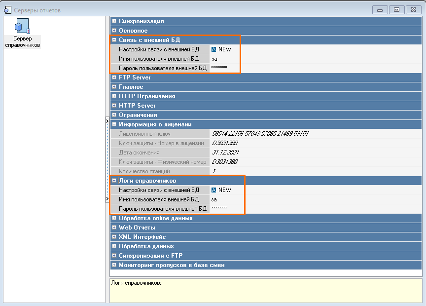Click upper splitter arrow beside the left panel
This screenshot has height=306, width=426.
(x=107, y=120)
